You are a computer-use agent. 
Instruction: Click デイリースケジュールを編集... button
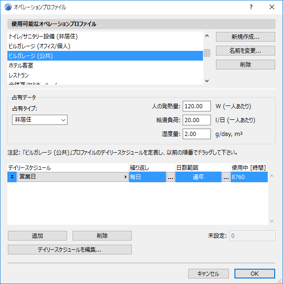70,250
